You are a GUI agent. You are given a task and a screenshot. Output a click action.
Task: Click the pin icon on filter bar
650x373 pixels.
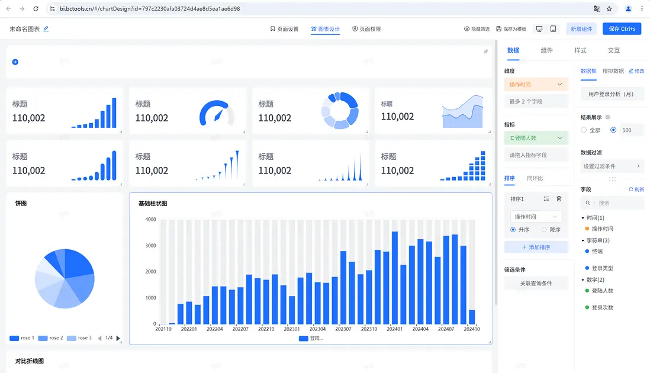(x=486, y=52)
